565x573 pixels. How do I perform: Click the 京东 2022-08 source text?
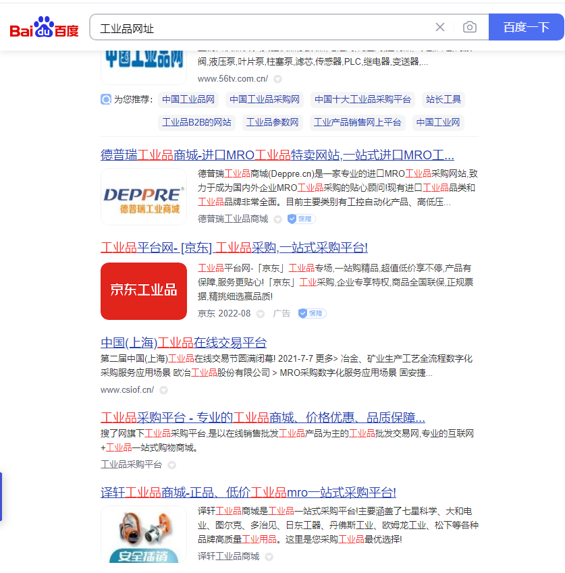click(x=224, y=314)
